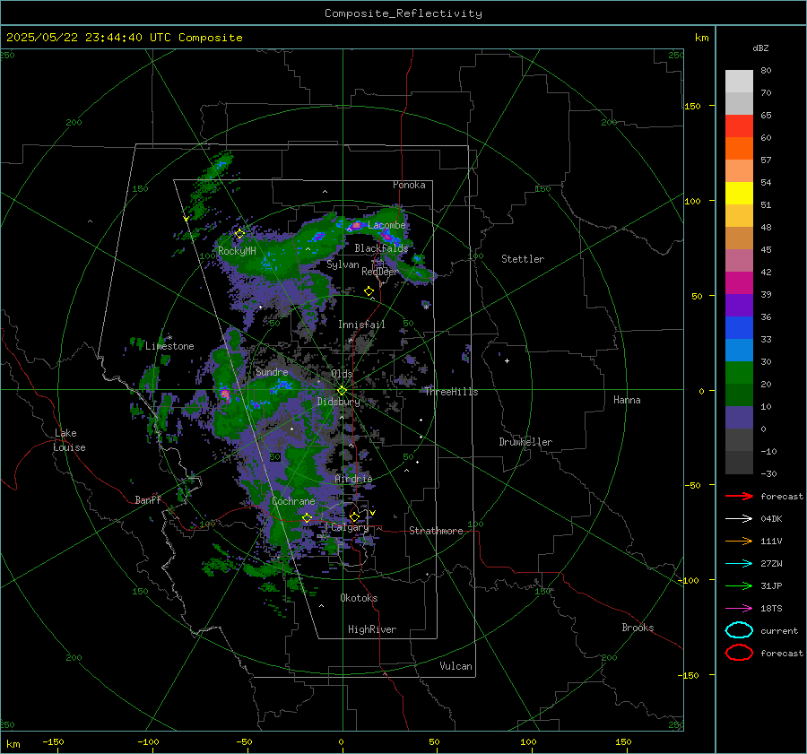
Task: Click the Banff map label
Action: pos(148,499)
